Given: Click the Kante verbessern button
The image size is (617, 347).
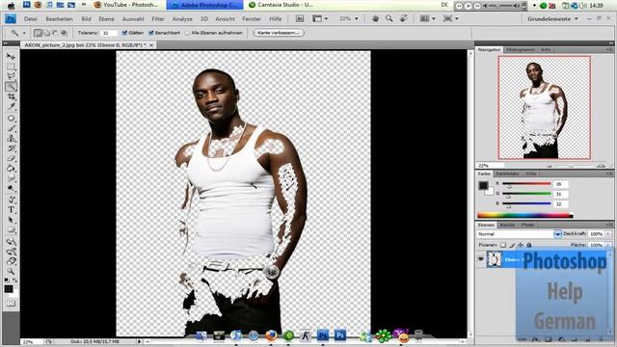Looking at the screenshot, I should coord(279,33).
